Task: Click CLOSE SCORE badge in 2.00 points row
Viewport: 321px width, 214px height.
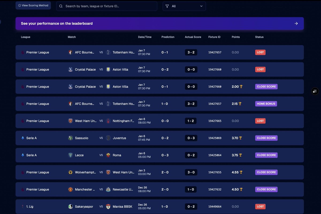Action: coord(266,87)
